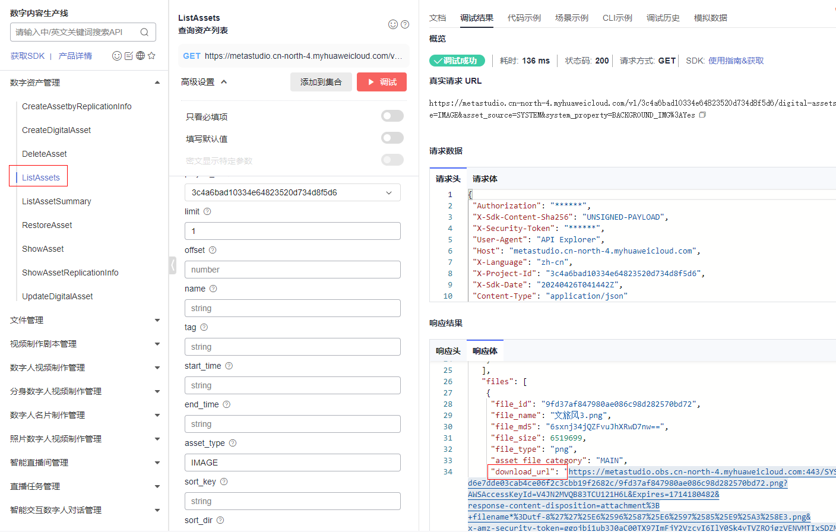Switch to the 代码示例 tab
Viewport: 836px width, 532px height.
click(x=524, y=18)
